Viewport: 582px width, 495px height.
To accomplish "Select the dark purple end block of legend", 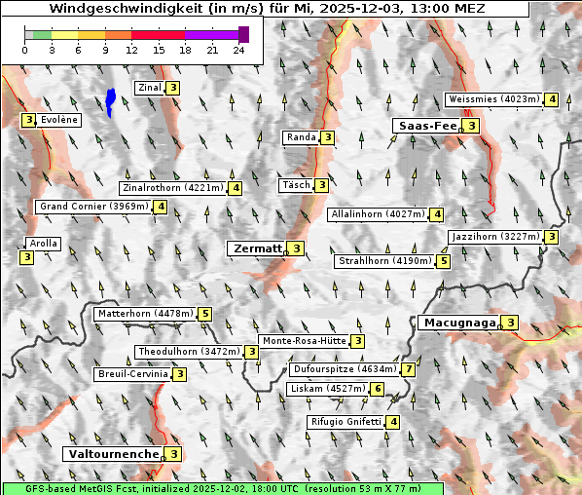I will pyautogui.click(x=244, y=34).
